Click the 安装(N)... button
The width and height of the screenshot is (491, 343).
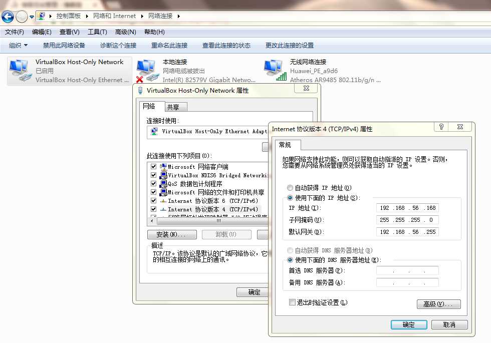tap(172, 234)
